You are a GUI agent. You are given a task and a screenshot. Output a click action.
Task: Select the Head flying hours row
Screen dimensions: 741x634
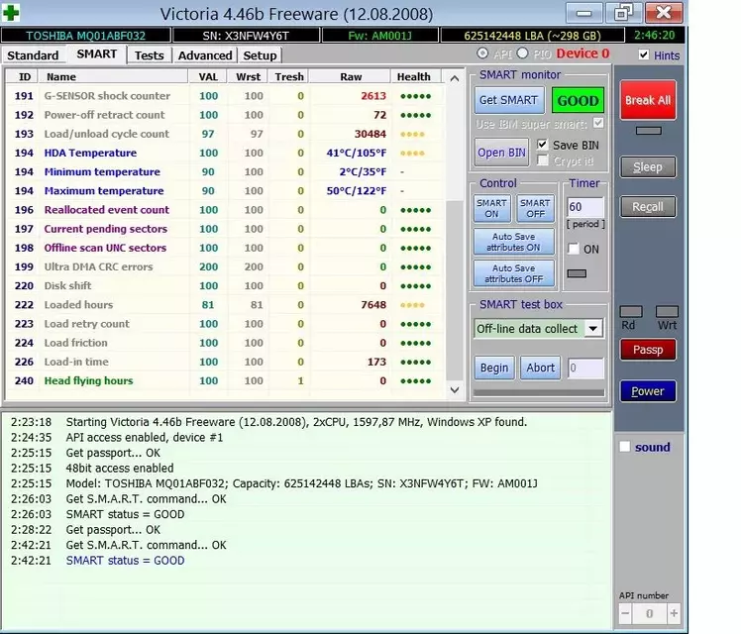click(x=226, y=380)
